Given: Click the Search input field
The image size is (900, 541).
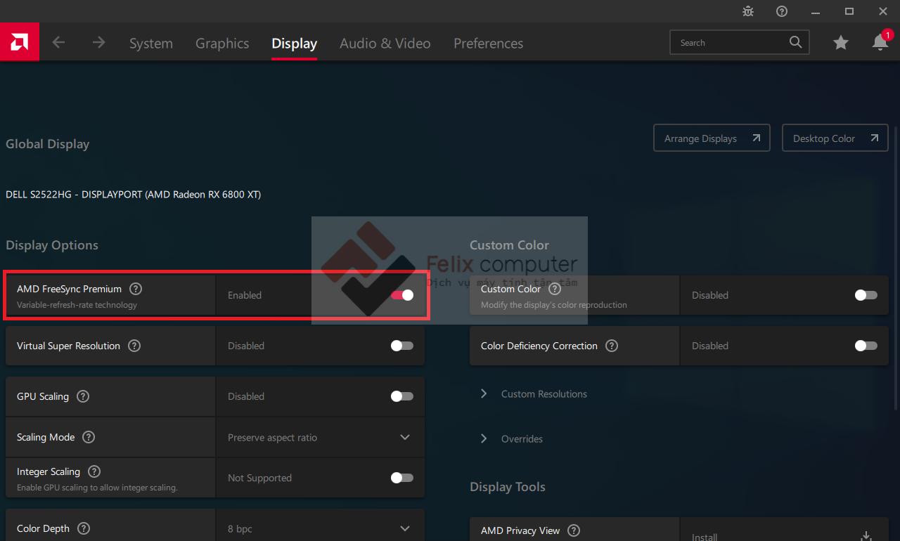Looking at the screenshot, I should (731, 43).
